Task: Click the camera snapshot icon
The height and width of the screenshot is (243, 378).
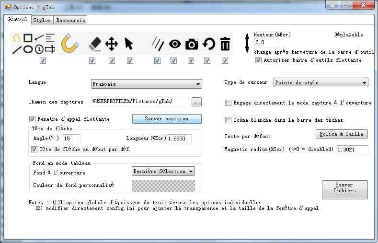Action: (x=192, y=44)
